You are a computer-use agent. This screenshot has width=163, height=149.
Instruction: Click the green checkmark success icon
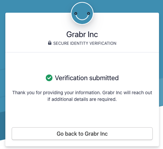[49, 78]
